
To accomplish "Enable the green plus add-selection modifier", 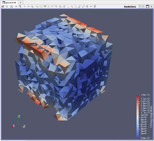I will 24,6.
